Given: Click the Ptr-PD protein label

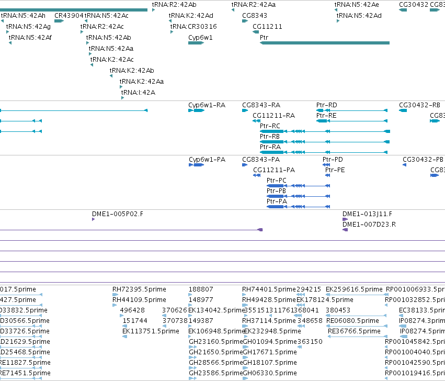Looking at the screenshot, I should (333, 160).
